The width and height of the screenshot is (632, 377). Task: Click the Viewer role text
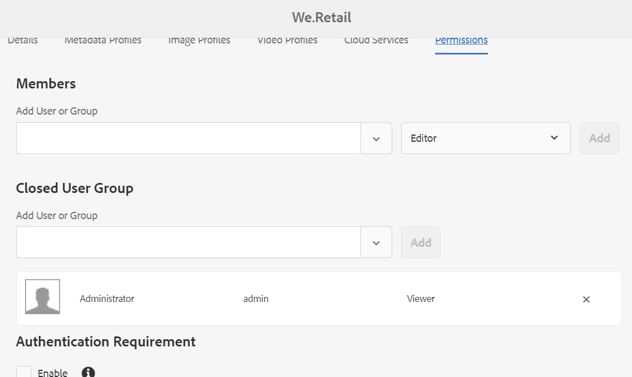pos(421,299)
